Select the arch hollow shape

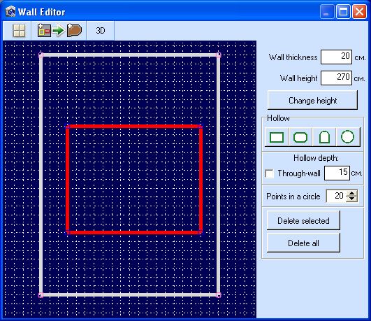324,137
